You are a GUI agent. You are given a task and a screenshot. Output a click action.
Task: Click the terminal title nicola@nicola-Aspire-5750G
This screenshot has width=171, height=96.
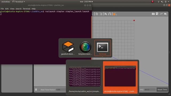[x=46, y=5]
